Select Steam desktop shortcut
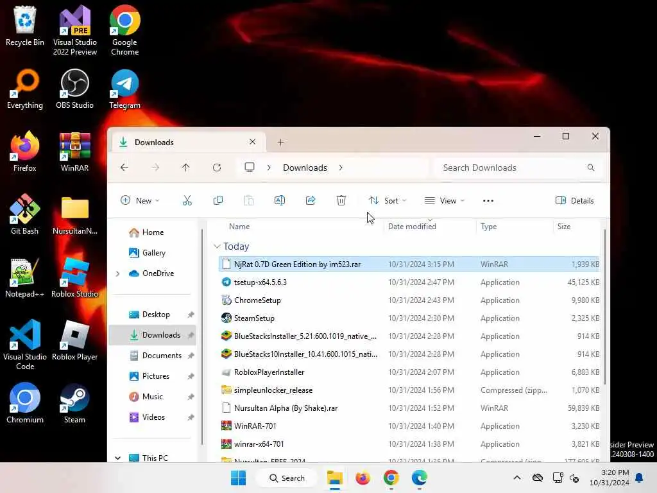657x493 pixels. click(74, 403)
